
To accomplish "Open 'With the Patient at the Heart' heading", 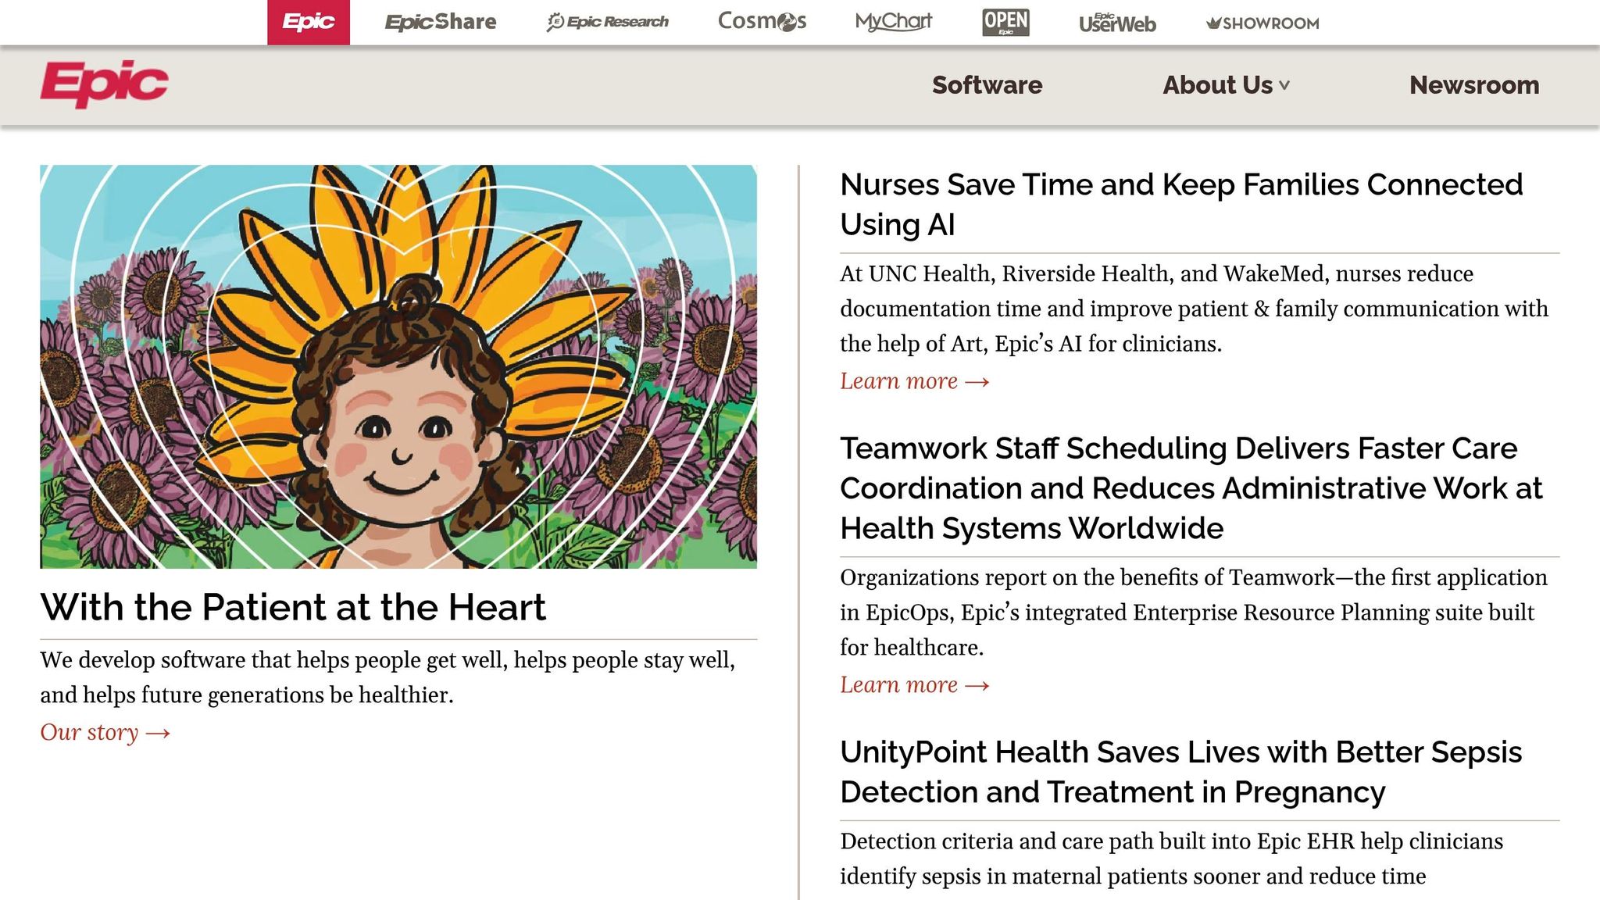I will pyautogui.click(x=293, y=607).
